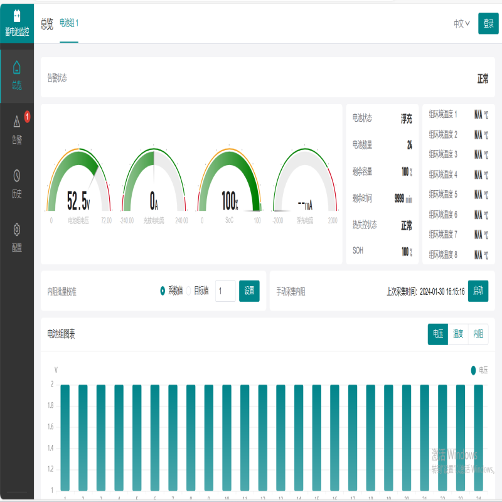Click the 登录 login button
Viewport: 502px width, 502px height.
click(488, 24)
